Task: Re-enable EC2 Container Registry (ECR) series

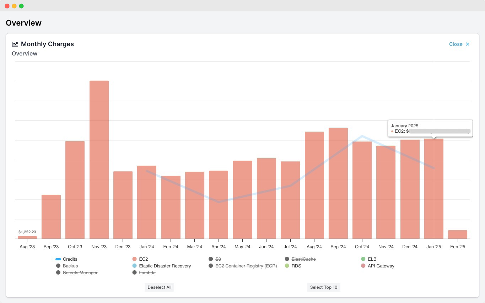Action: pyautogui.click(x=246, y=266)
